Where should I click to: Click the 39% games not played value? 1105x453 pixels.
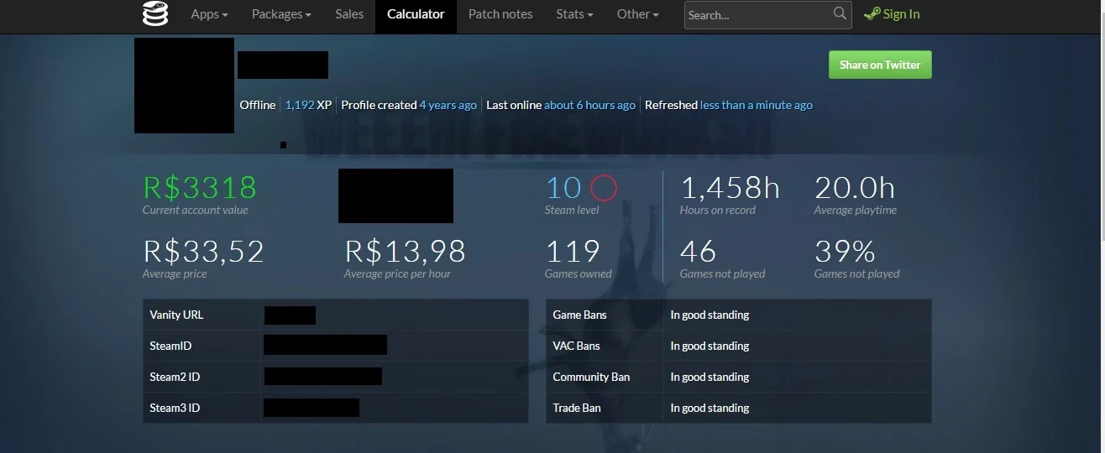[x=845, y=251]
